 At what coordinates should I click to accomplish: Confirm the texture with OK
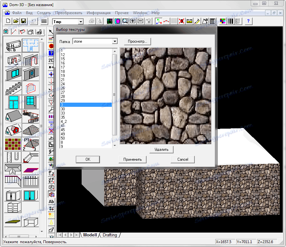(88, 159)
